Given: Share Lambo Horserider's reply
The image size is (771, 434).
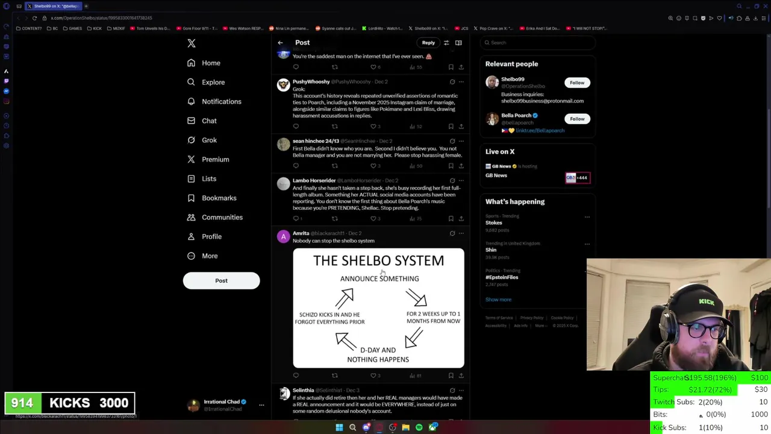Looking at the screenshot, I should (x=461, y=219).
